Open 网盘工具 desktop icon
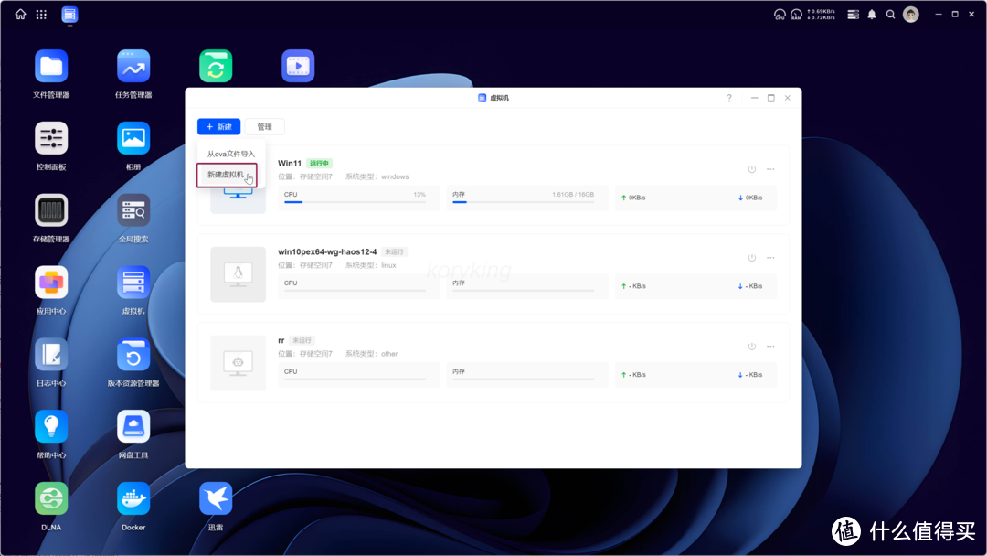 click(x=133, y=426)
